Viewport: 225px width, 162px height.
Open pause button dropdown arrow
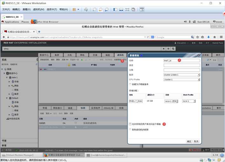[x=78, y=10]
